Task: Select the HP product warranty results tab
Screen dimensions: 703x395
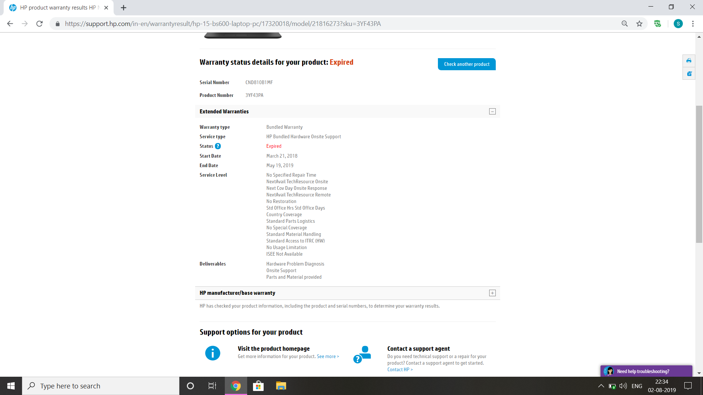Action: (x=55, y=7)
